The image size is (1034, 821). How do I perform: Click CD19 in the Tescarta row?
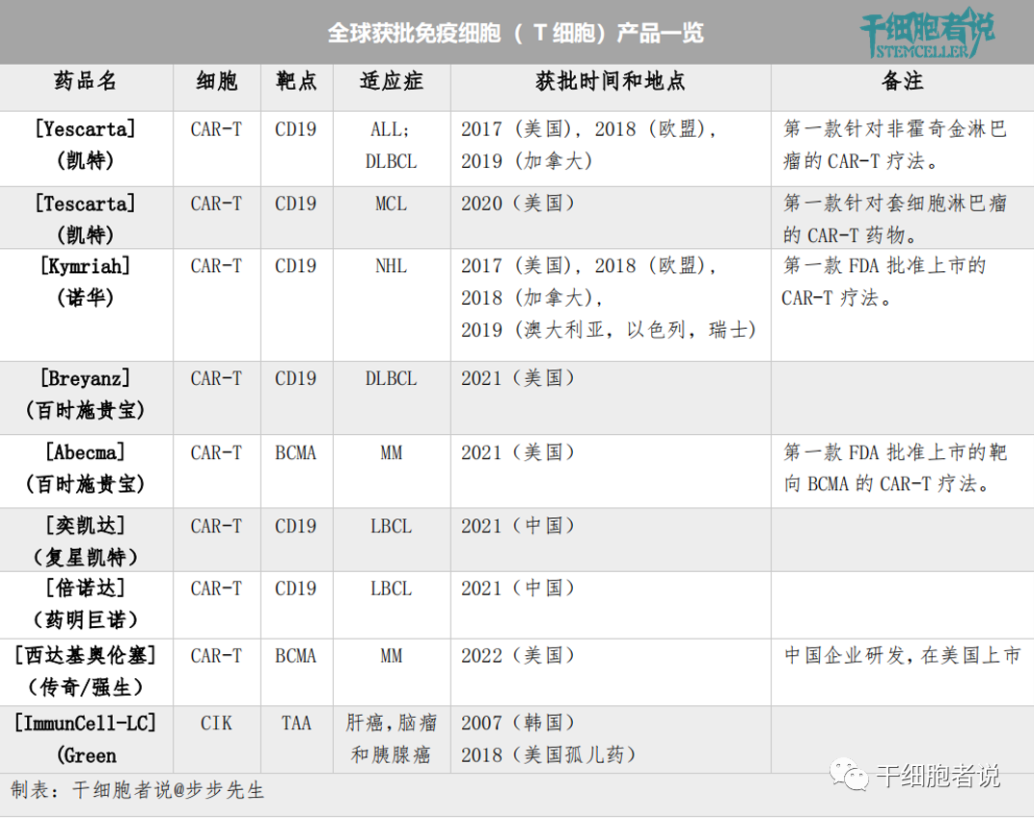pyautogui.click(x=296, y=204)
